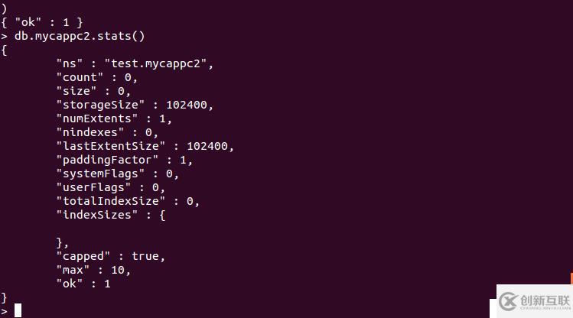Image resolution: width=573 pixels, height=318 pixels.
Task: Click the "storageSize" key
Action: [x=99, y=105]
